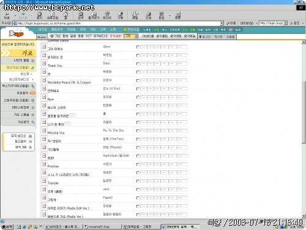Click play icon beside 'Wonderful Peace'
Viewport: 306px width, 230px height.
[44, 80]
